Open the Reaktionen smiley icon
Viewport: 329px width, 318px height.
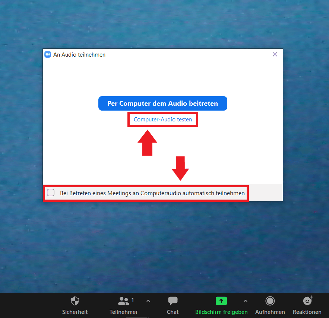(308, 300)
